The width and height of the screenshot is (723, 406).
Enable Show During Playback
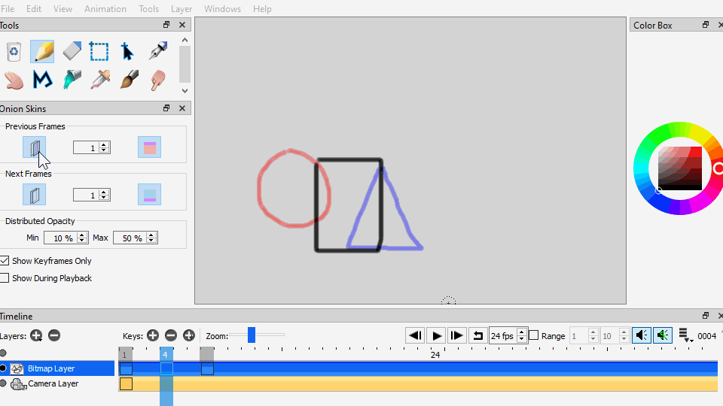click(x=5, y=278)
